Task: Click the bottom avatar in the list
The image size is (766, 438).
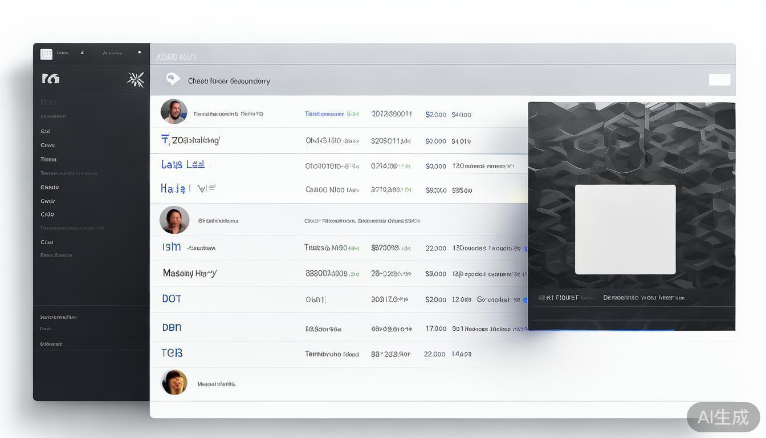Action: click(174, 382)
